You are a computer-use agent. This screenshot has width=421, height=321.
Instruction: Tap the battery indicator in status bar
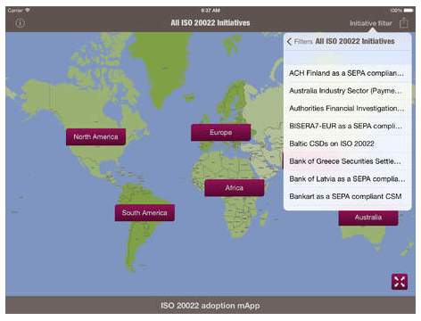(409, 11)
